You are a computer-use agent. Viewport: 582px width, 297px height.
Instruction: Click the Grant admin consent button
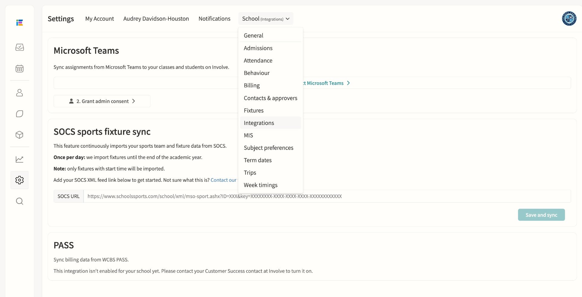point(102,101)
